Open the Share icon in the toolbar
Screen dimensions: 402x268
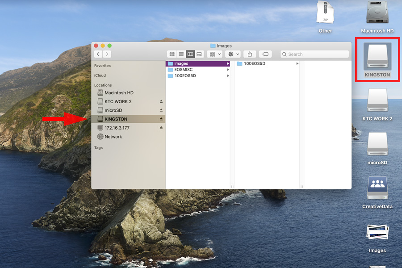click(x=250, y=54)
